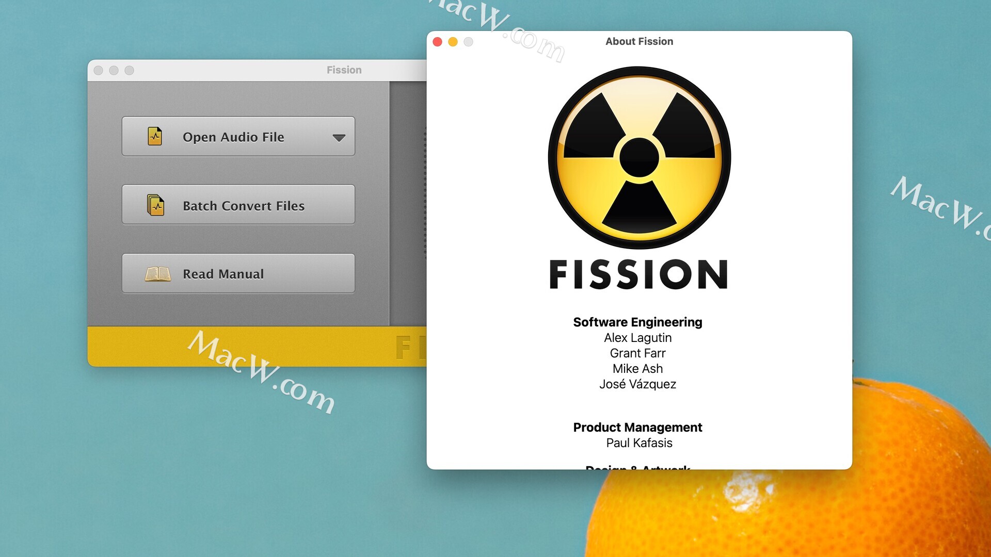The image size is (991, 557).
Task: Select the Software Engineering heading
Action: (637, 322)
